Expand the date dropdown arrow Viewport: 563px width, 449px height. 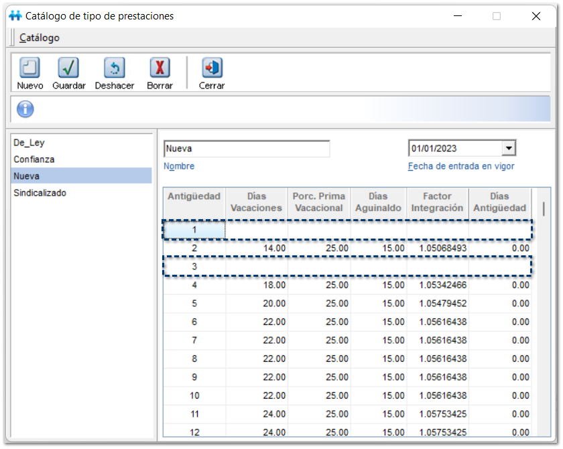(509, 149)
